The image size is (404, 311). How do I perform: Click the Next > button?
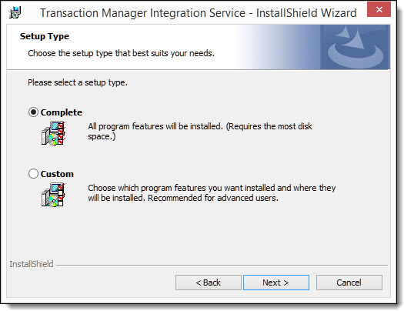(x=276, y=283)
